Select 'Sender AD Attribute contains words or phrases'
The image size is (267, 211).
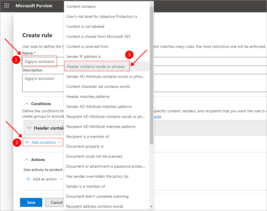(107, 76)
